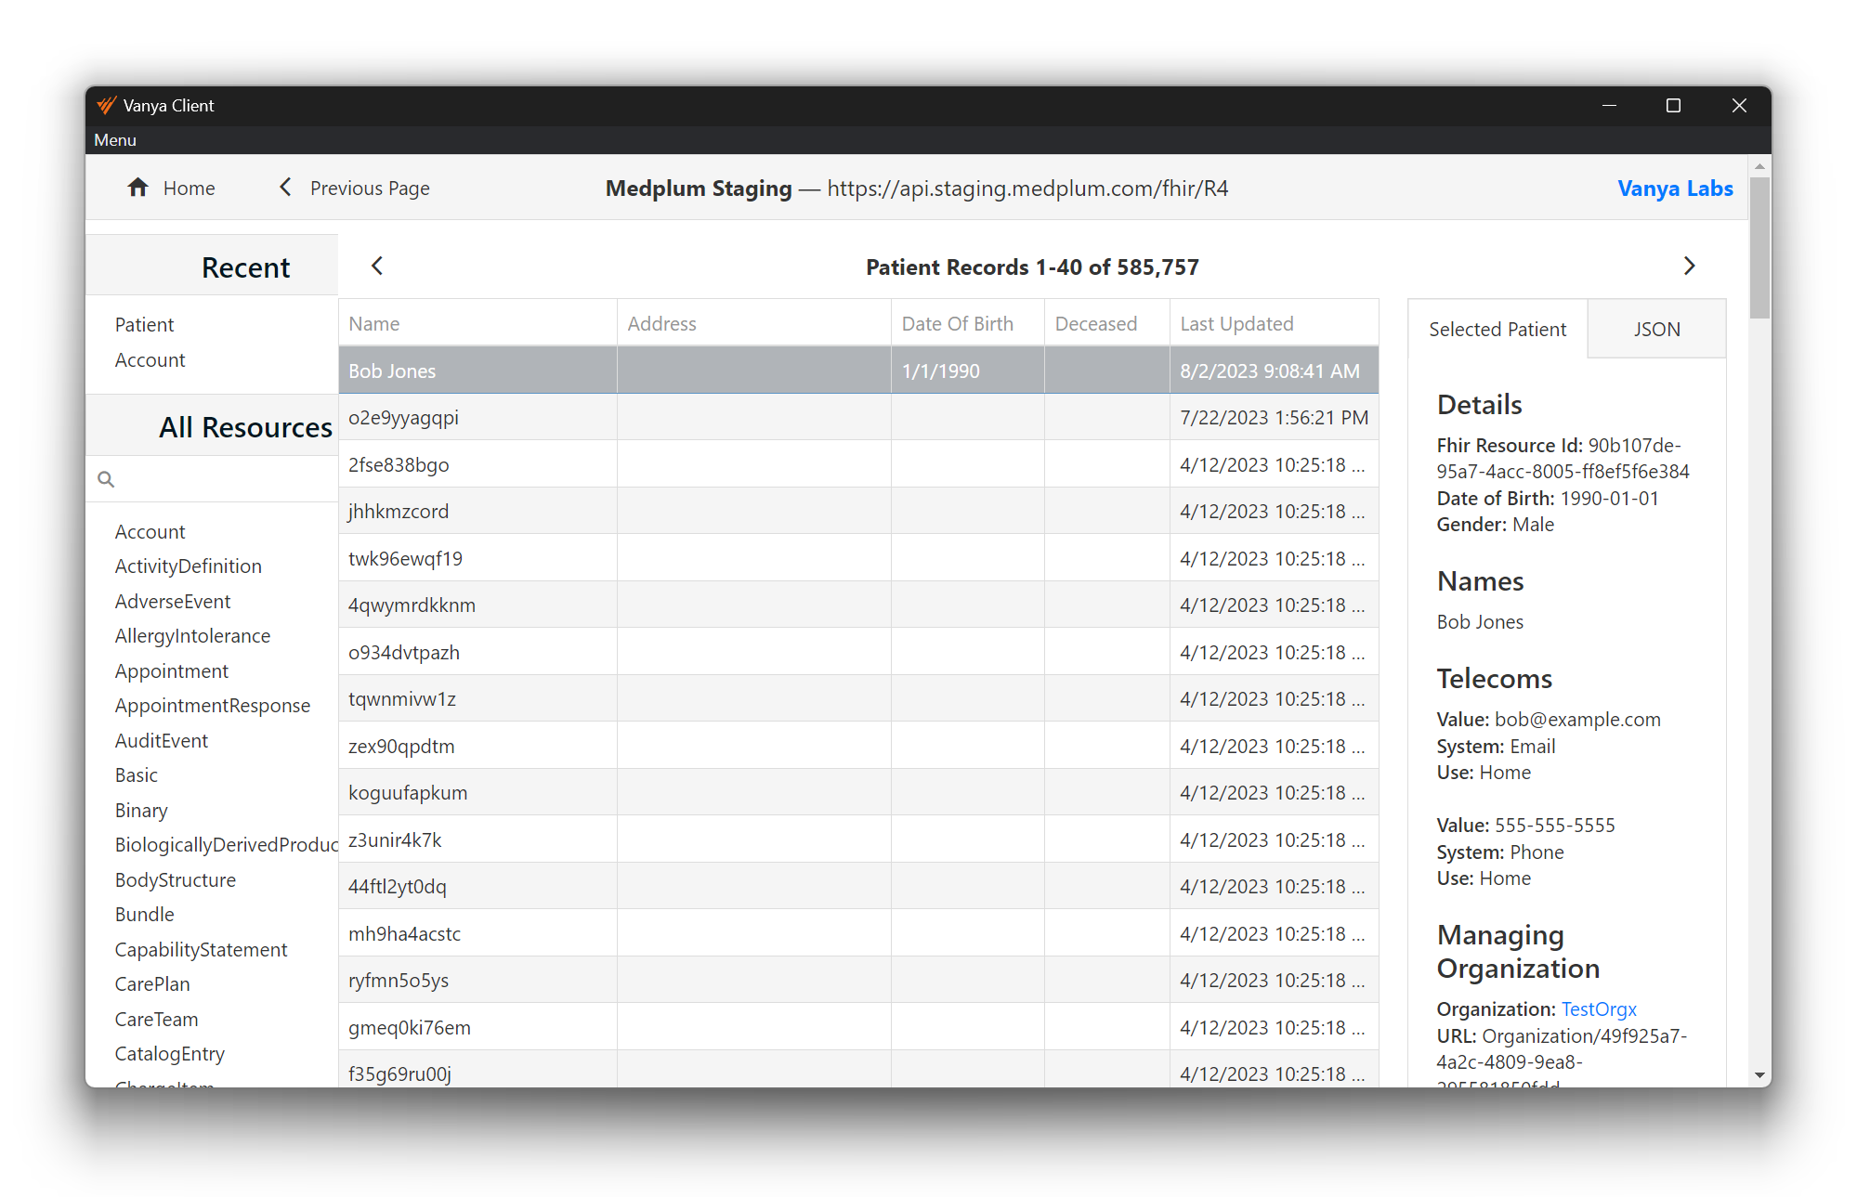Select Patient under Recent
Image resolution: width=1870 pixels, height=1197 pixels.
tap(144, 324)
